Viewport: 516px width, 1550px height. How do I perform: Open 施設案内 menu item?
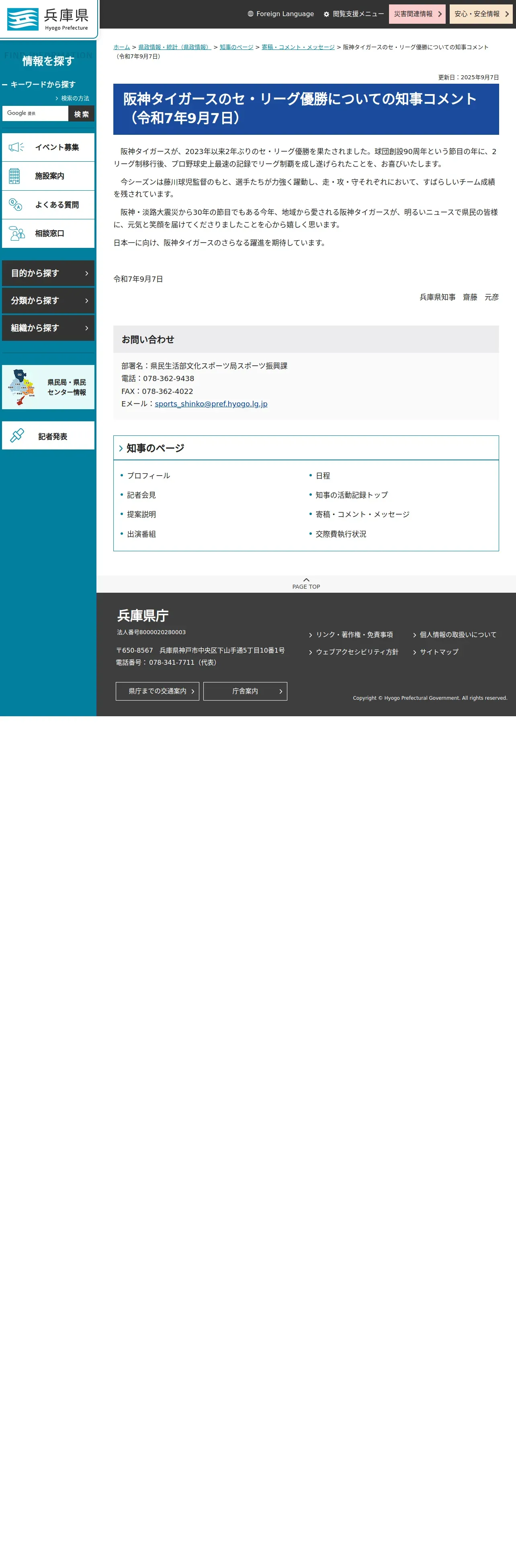(x=48, y=176)
